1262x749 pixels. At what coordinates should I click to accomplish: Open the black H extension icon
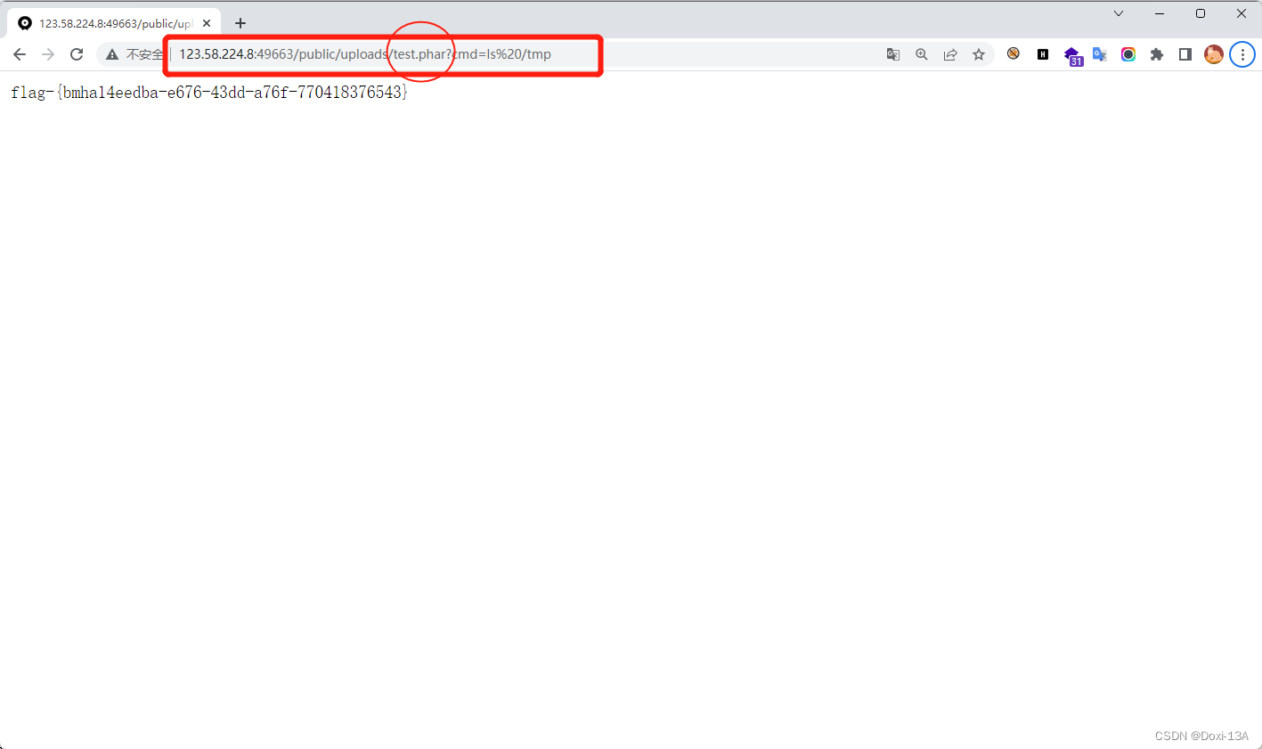(x=1043, y=54)
